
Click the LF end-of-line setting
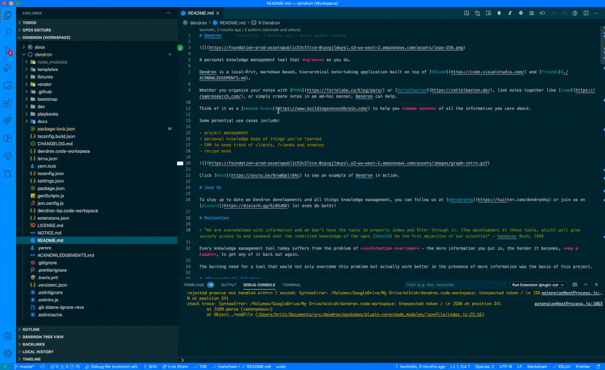click(519, 366)
